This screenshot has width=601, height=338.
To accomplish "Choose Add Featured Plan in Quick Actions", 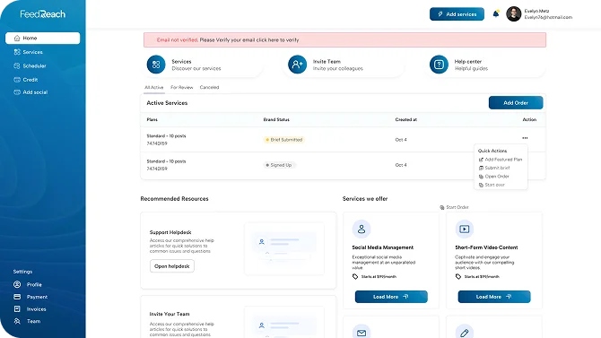I will click(x=503, y=160).
